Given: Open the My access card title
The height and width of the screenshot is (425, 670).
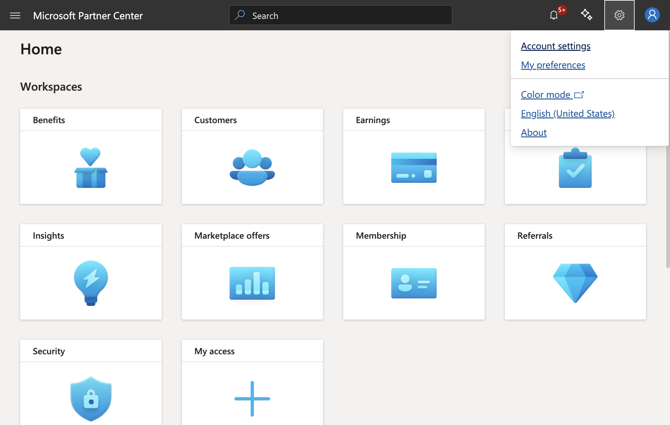Looking at the screenshot, I should (x=214, y=351).
